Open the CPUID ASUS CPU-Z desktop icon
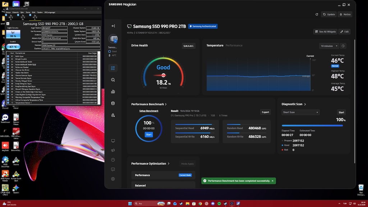 tap(5, 190)
